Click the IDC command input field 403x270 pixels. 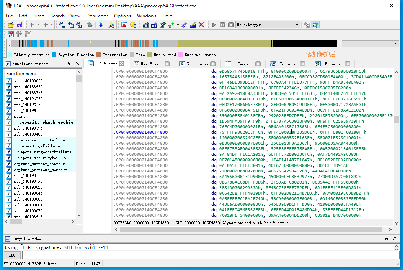click(210, 255)
